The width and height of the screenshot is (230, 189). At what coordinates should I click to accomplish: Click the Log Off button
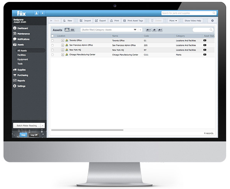[x=34, y=135]
